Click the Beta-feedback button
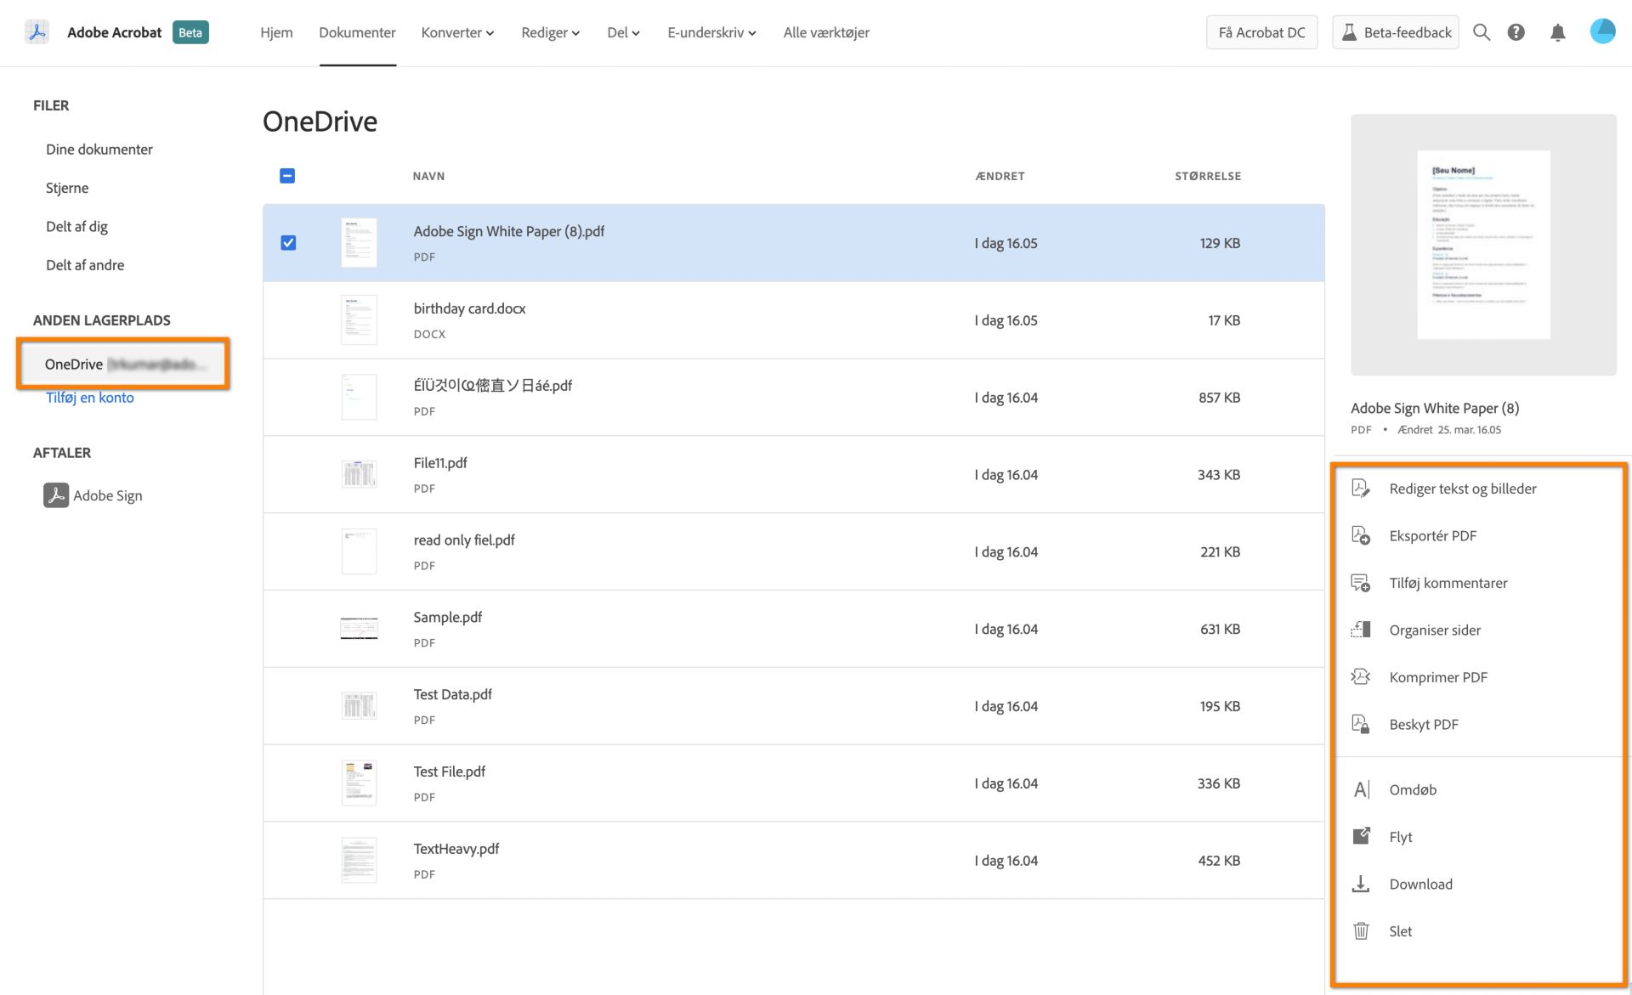The image size is (1632, 995). pos(1397,31)
